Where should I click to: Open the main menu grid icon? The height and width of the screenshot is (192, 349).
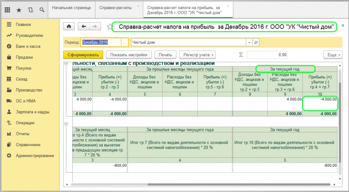tap(7, 10)
